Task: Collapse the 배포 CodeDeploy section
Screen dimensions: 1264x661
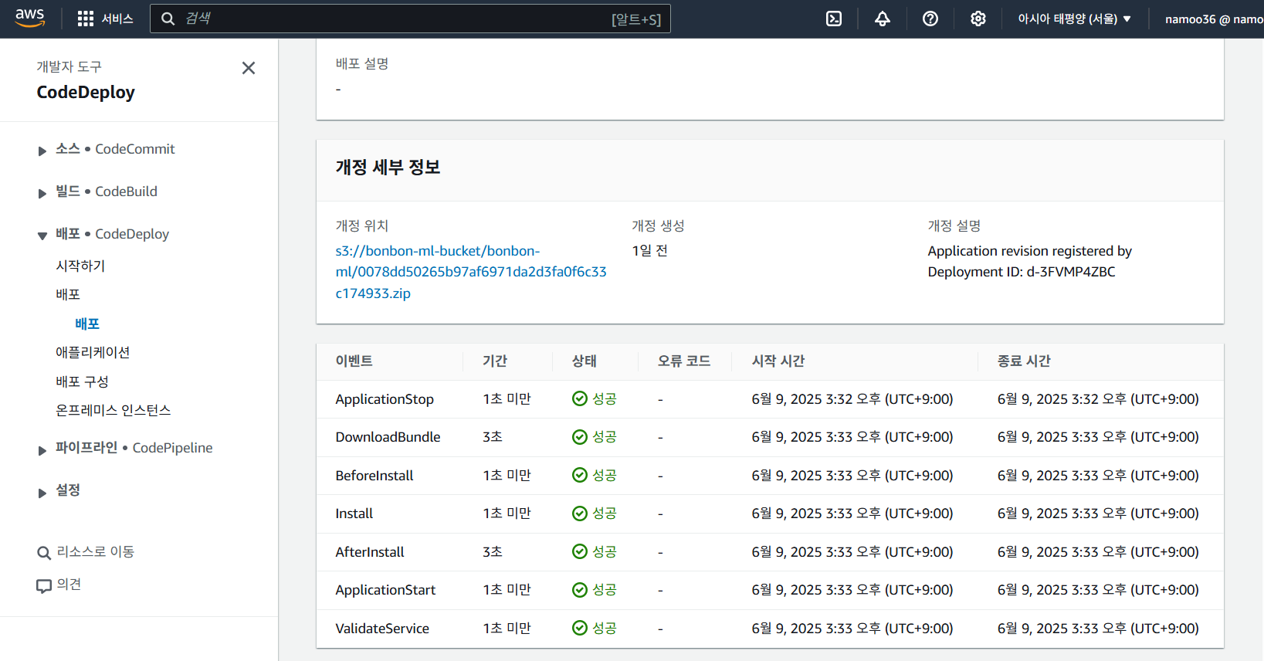Action: (42, 236)
